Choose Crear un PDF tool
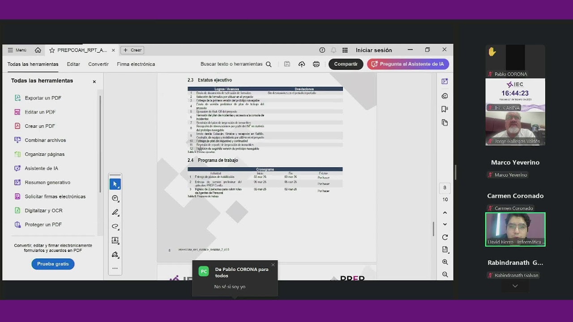The width and height of the screenshot is (573, 322). 40,126
